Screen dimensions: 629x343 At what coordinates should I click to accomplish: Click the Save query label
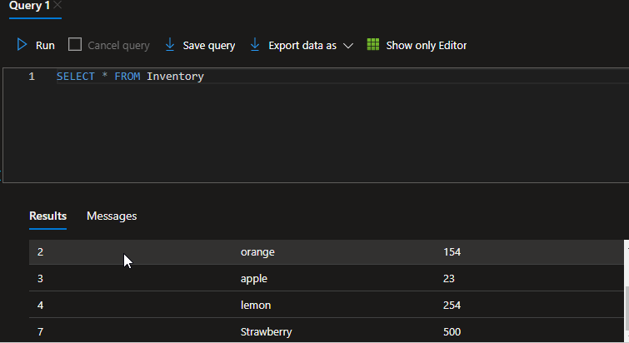(209, 46)
